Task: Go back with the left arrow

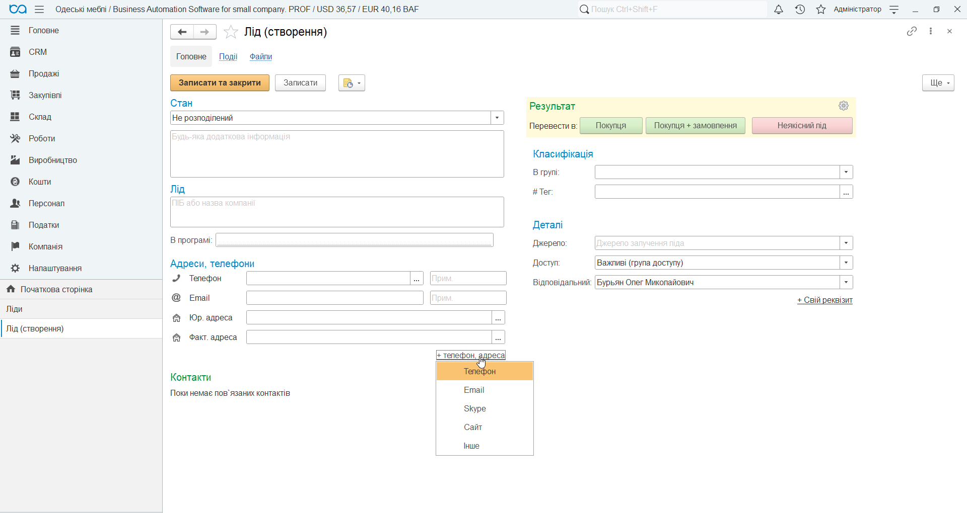Action: [x=182, y=32]
